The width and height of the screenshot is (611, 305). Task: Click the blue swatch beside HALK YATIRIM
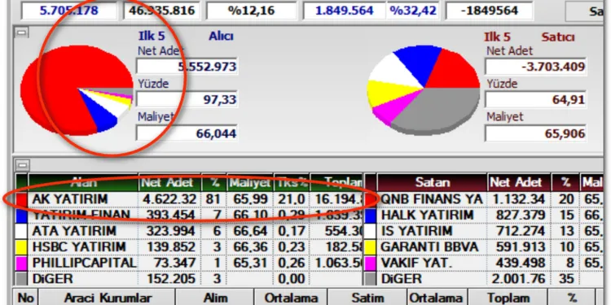click(370, 216)
